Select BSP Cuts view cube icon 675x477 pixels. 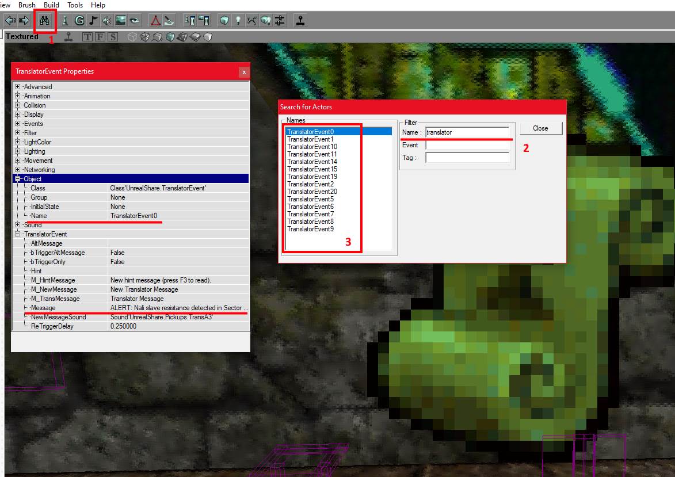coord(170,37)
